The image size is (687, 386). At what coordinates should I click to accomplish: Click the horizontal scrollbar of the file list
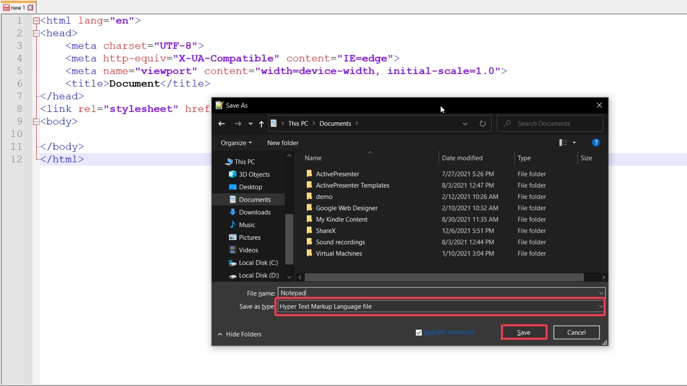[x=443, y=277]
